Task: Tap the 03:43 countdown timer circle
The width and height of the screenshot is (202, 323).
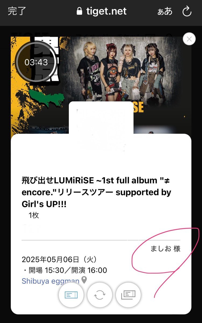Action: click(36, 62)
